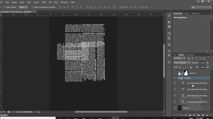The image size is (213, 119).
Task: Show the hidden Layer 0
Action: (x=175, y=73)
